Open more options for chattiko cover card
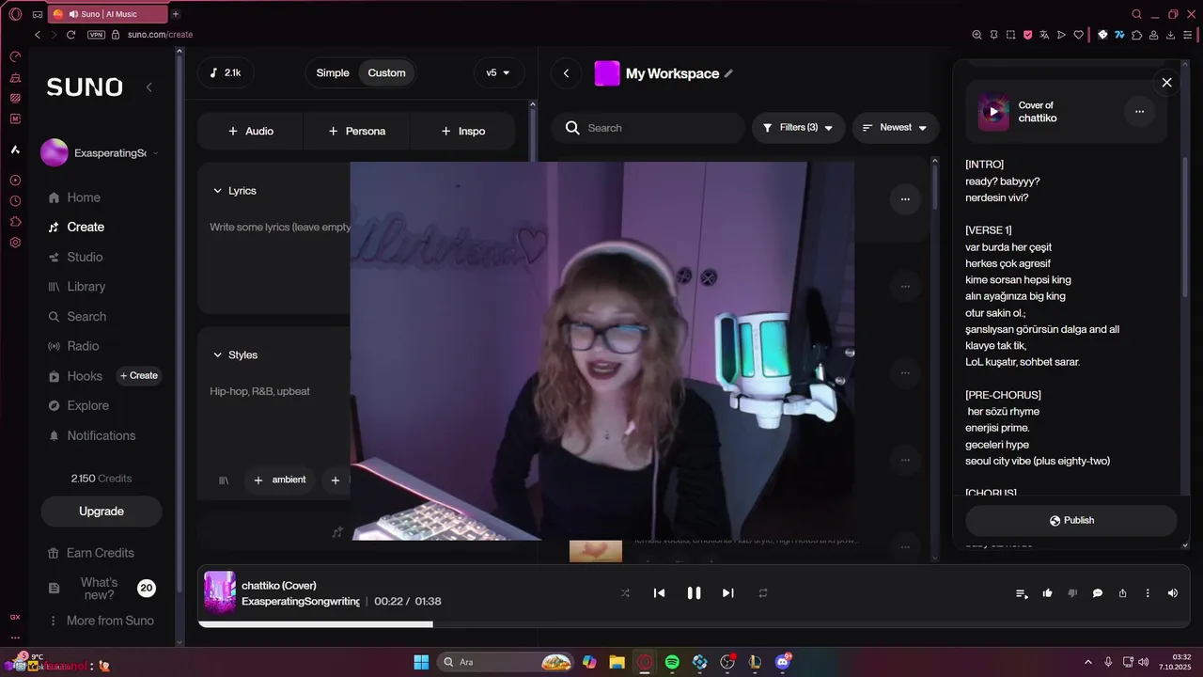Screen dimensions: 1203x677 1139,111
